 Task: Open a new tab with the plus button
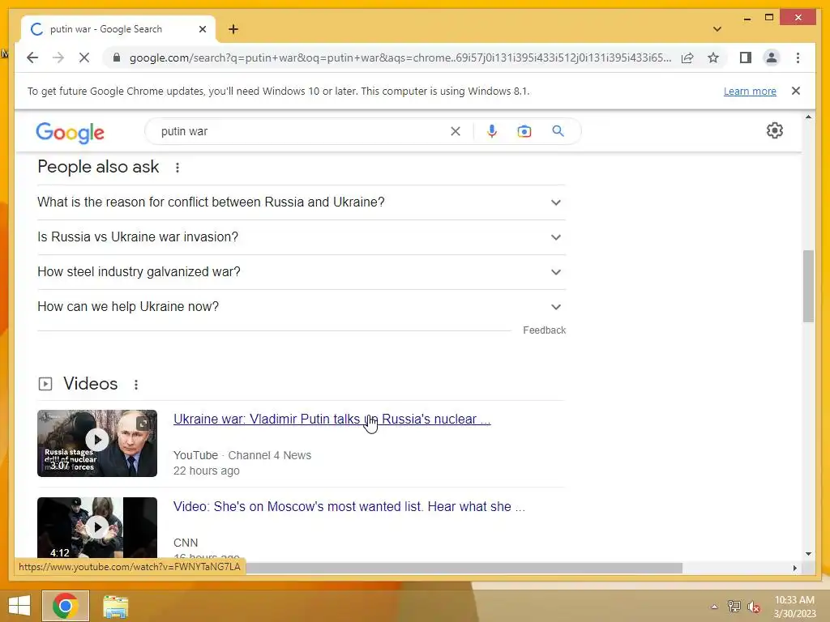pos(233,29)
